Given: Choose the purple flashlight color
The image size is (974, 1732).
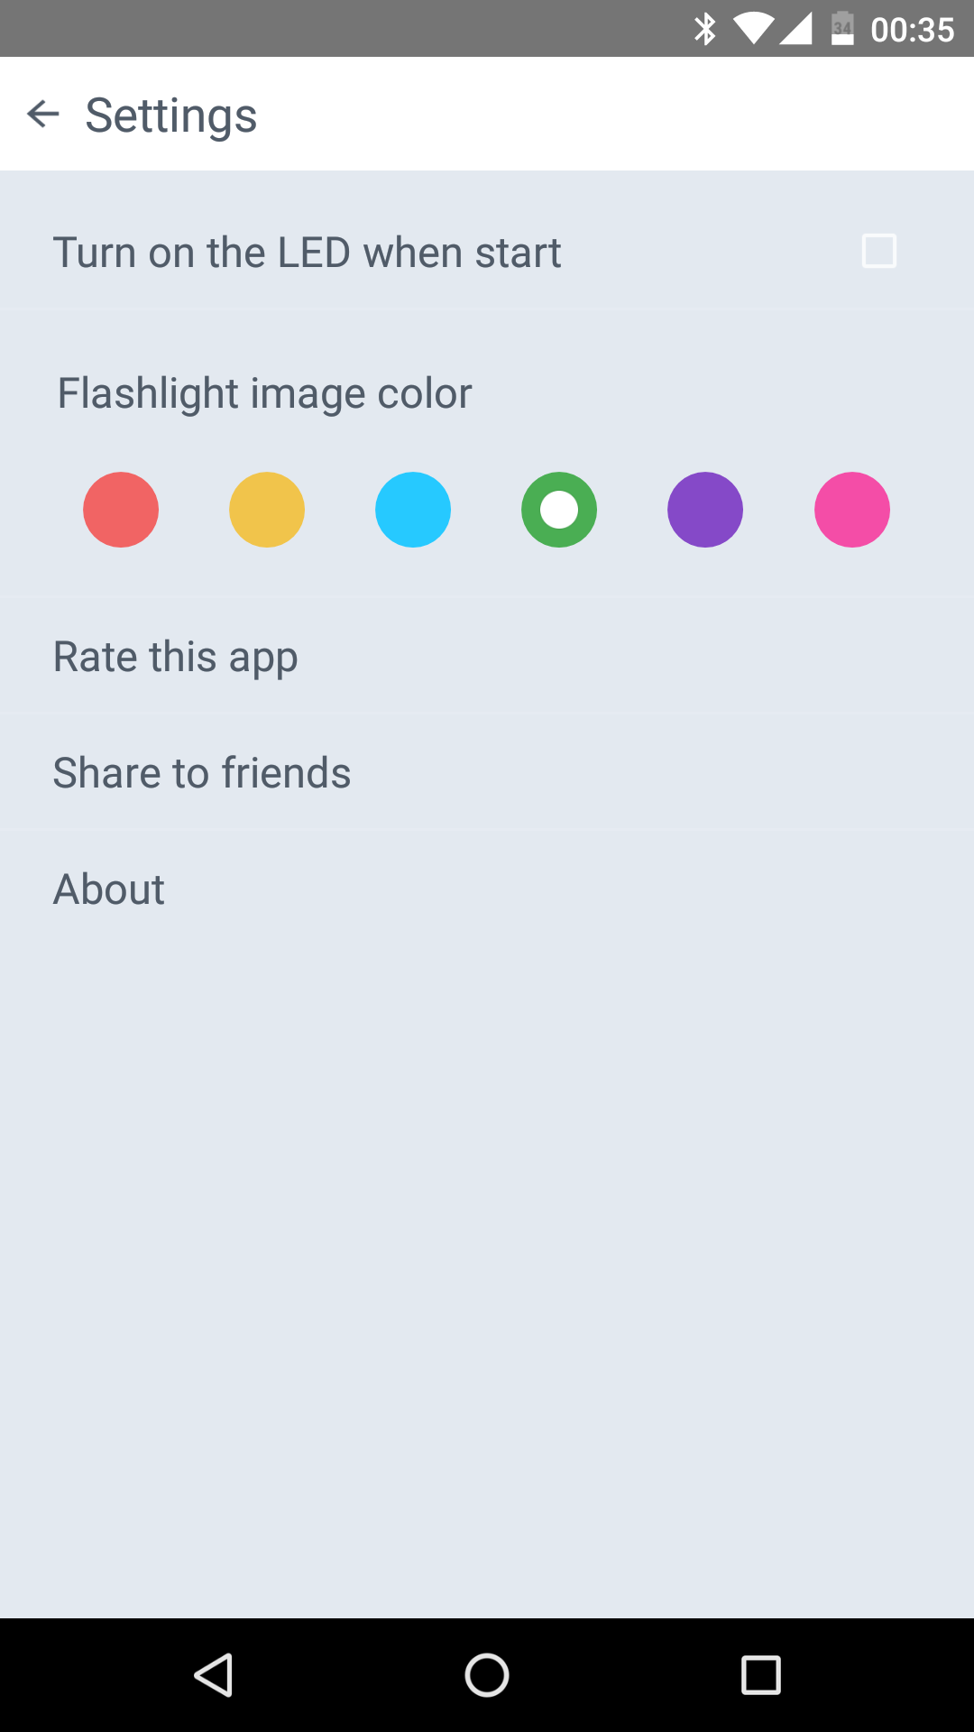Looking at the screenshot, I should [x=705, y=510].
